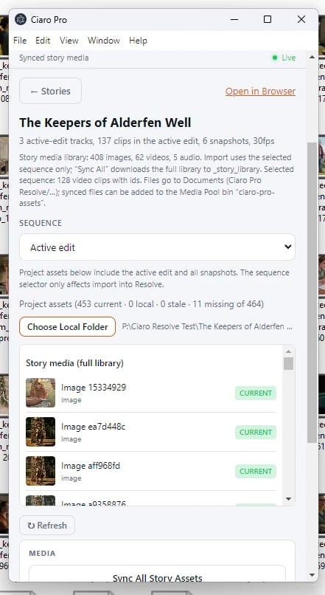Click the Story media (full library) heading
This screenshot has width=325, height=595.
point(74,363)
